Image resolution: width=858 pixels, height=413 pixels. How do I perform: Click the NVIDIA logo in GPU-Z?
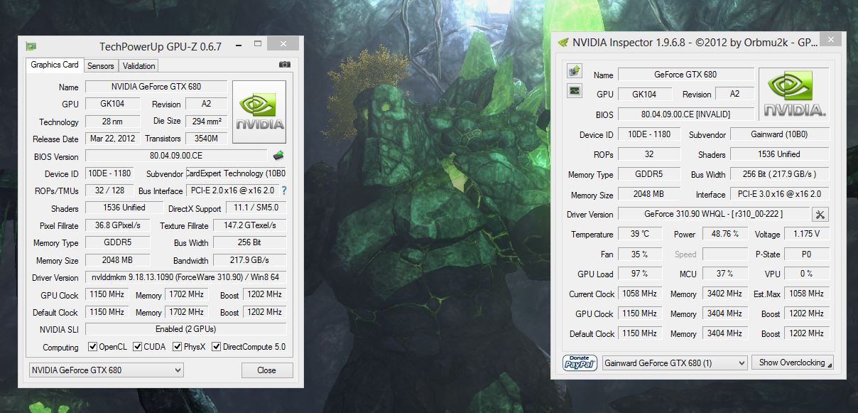click(259, 112)
